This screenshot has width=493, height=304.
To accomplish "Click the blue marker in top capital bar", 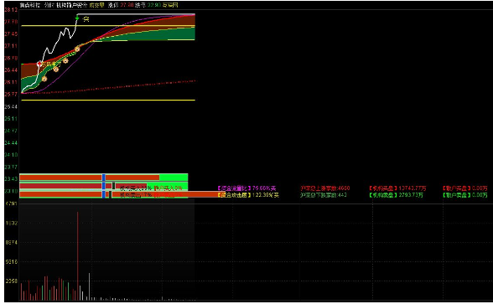I will click(103, 178).
